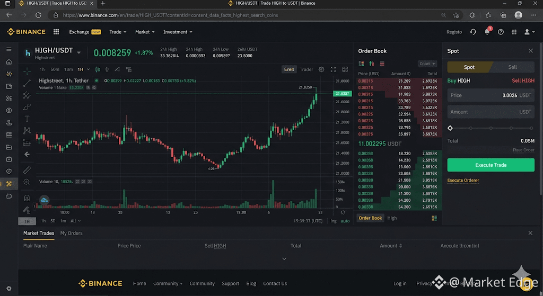Select the Order Book bottom tab
The image size is (543, 296).
[x=370, y=218]
